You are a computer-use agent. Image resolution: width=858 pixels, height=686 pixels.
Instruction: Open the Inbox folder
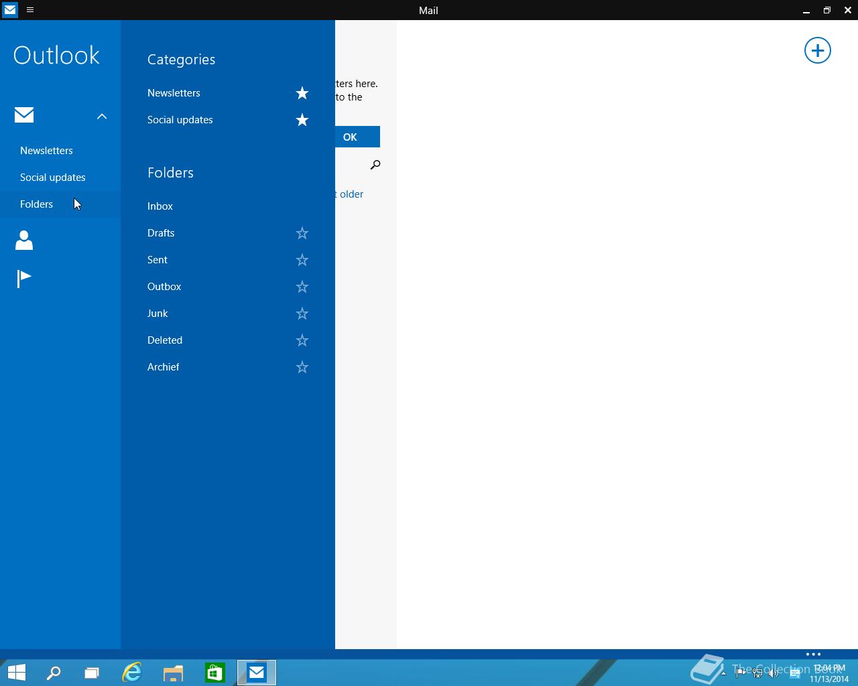tap(160, 206)
